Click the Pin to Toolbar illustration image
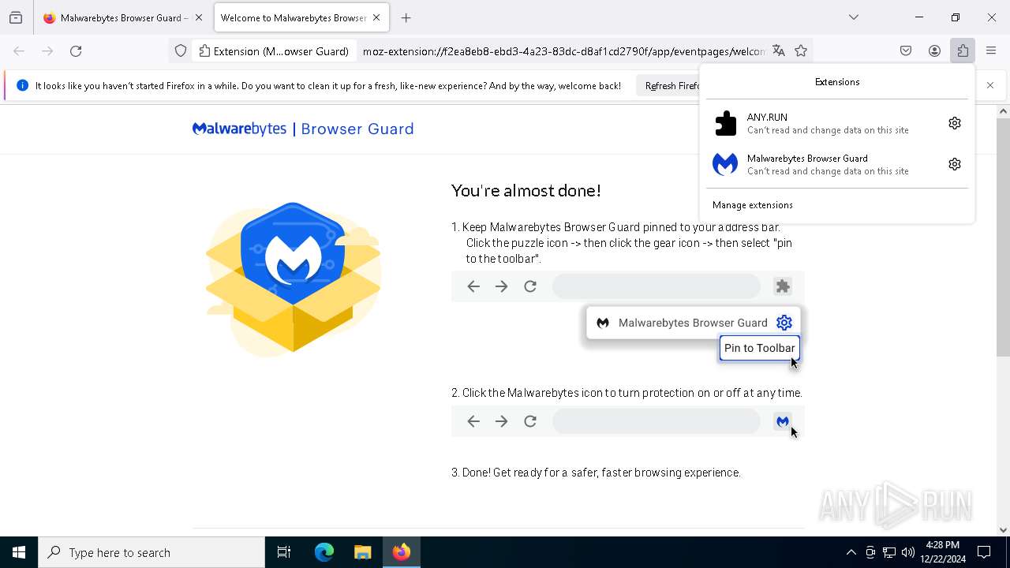The width and height of the screenshot is (1010, 568). [x=628, y=320]
